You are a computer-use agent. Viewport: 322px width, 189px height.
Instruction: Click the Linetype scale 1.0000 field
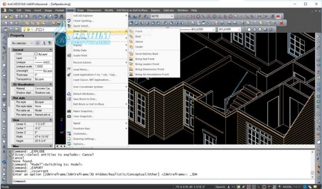point(43,67)
